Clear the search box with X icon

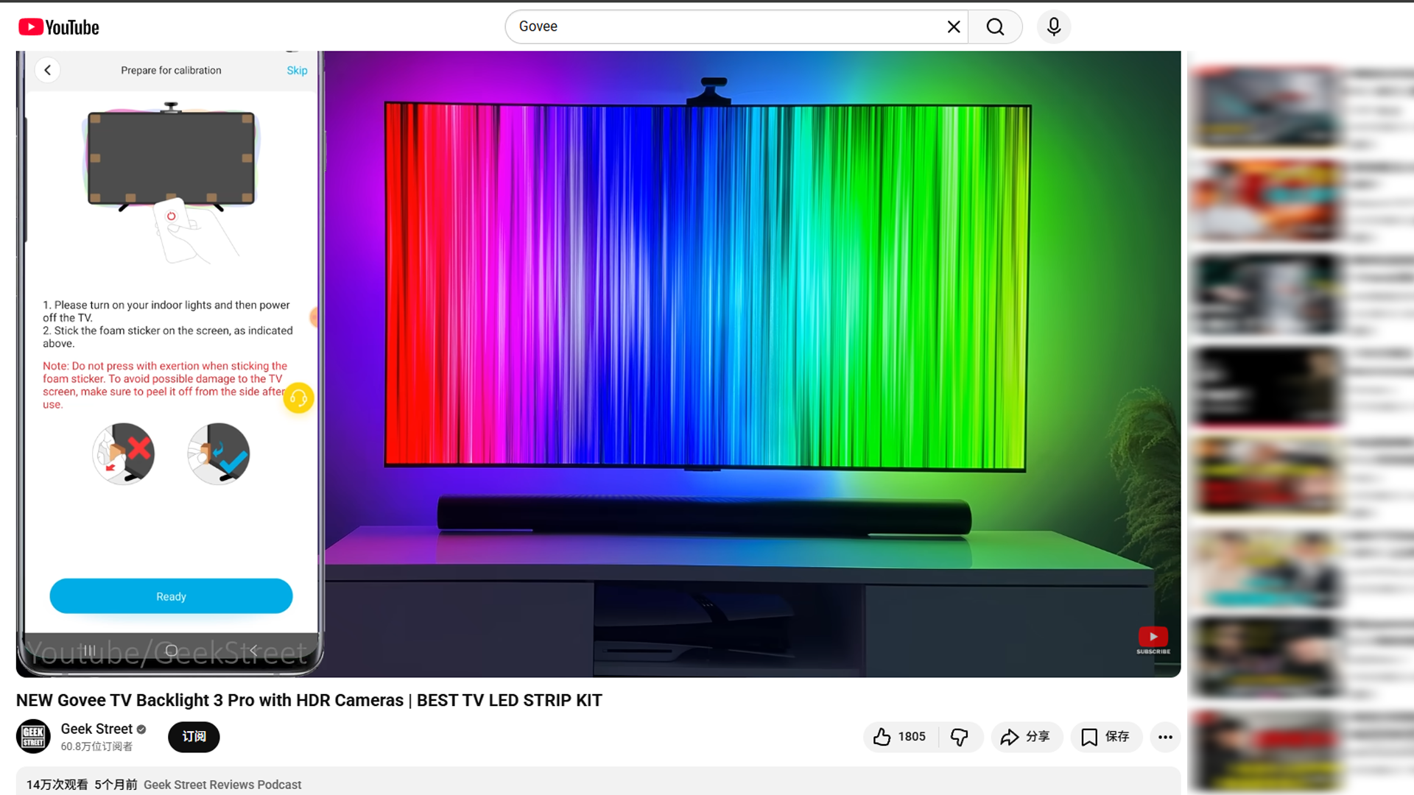coord(954,27)
